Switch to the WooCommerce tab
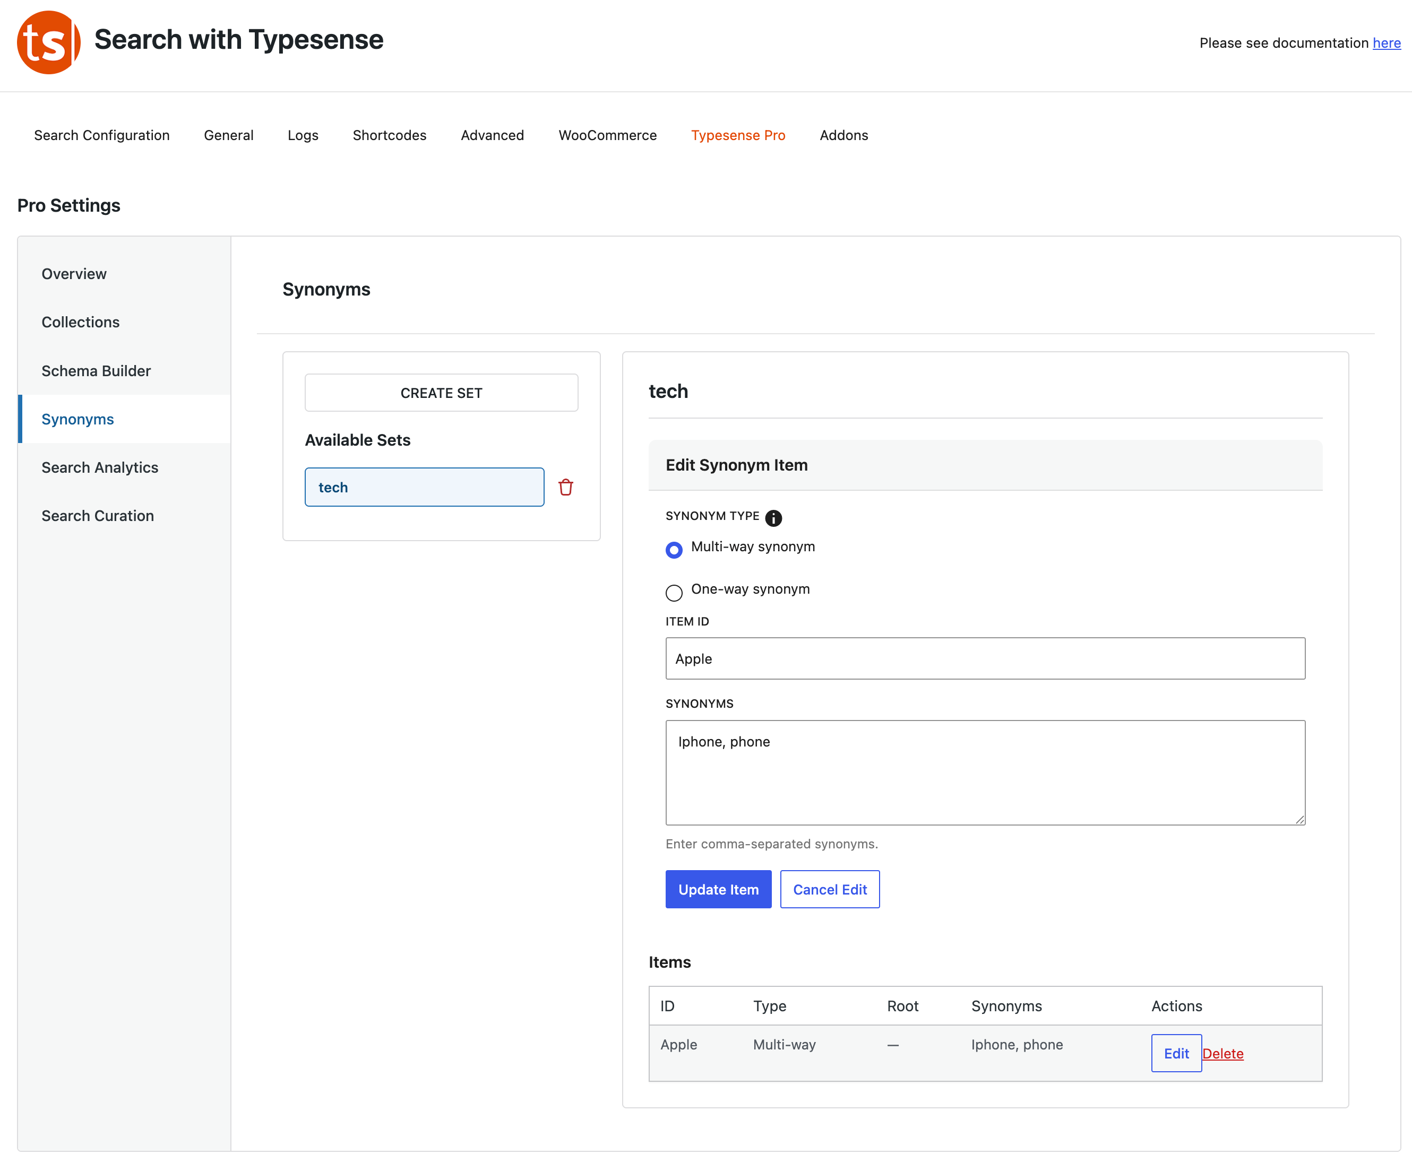Image resolution: width=1412 pixels, height=1163 pixels. pyautogui.click(x=608, y=135)
